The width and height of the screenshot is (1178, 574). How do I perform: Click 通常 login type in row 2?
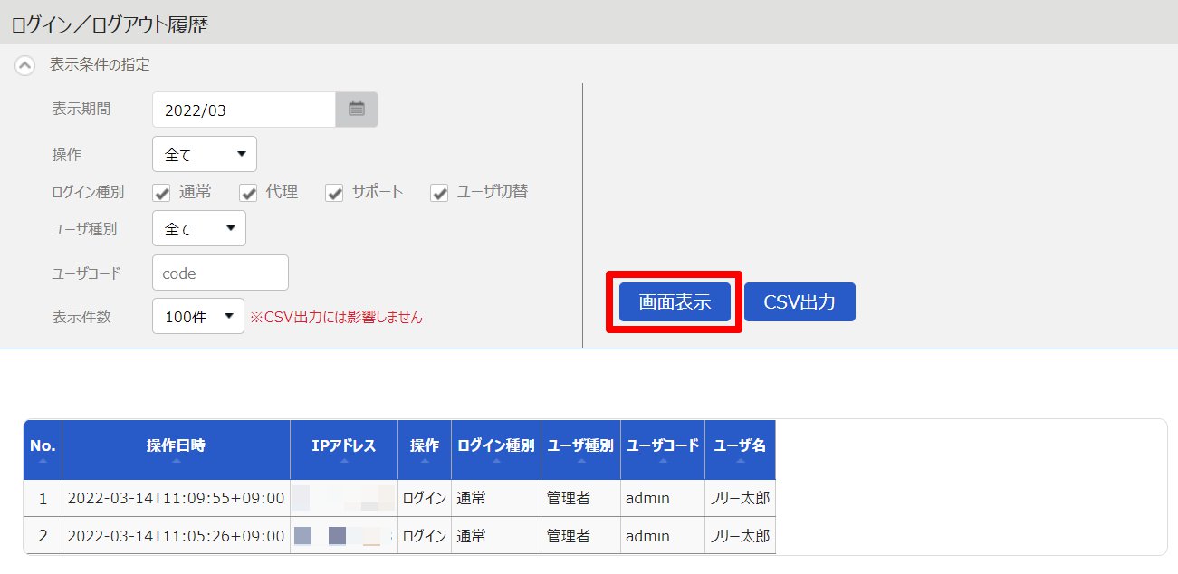pyautogui.click(x=472, y=536)
